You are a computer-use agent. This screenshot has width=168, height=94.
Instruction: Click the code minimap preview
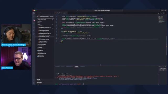coord(162,19)
